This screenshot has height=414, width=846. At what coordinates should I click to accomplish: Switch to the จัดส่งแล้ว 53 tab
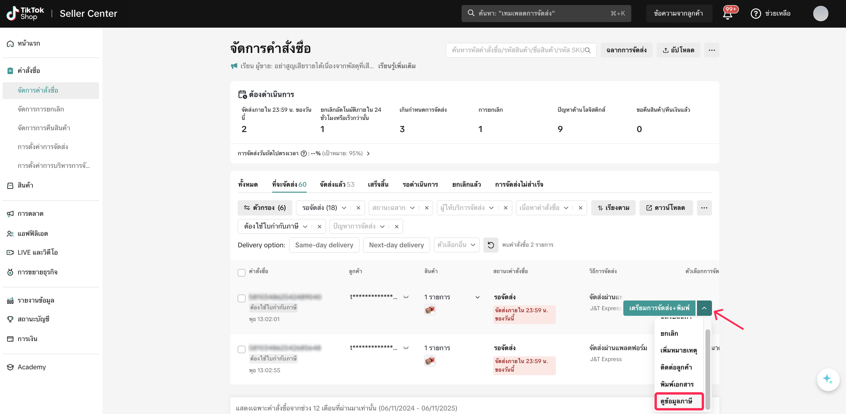click(x=337, y=184)
